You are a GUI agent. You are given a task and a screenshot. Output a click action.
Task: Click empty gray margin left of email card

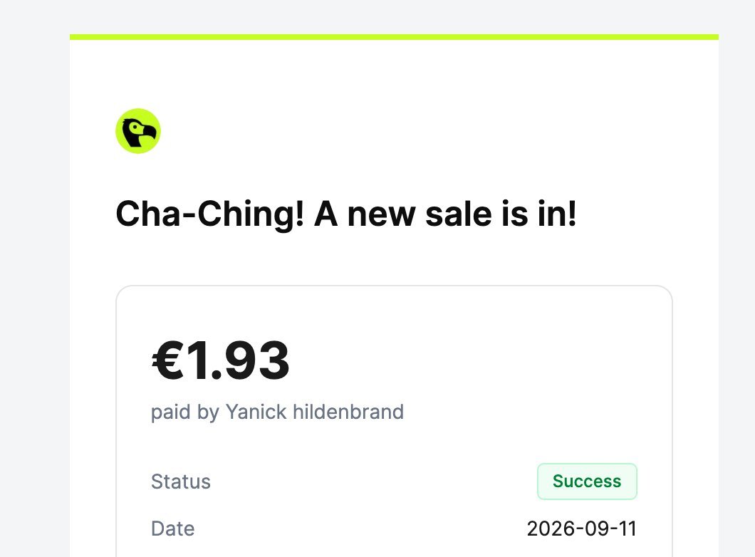click(x=35, y=289)
